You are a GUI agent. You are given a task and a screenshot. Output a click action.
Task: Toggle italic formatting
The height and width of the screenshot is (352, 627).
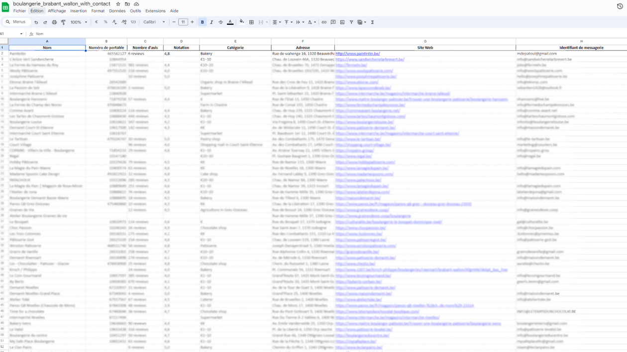pyautogui.click(x=211, y=22)
